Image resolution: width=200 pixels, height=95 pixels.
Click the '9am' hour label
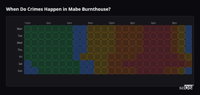[x=90, y=23]
